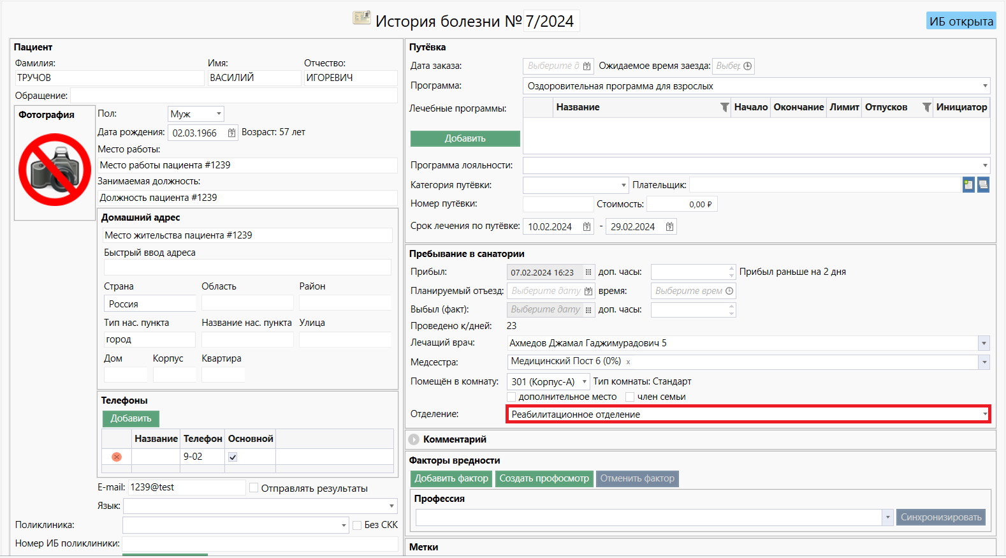Open the room 301 (Корпус-А) dropdown
Viewport: 1006px width, 558px height.
point(584,381)
